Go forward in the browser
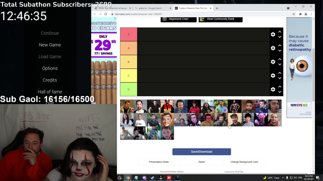 pos(100,14)
